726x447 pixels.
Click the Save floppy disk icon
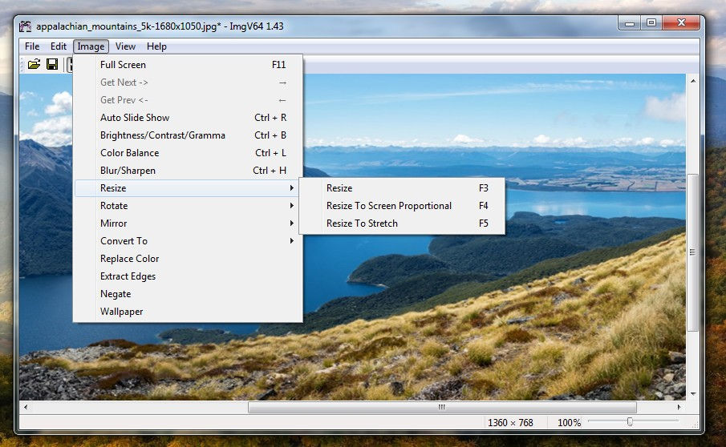(x=52, y=64)
